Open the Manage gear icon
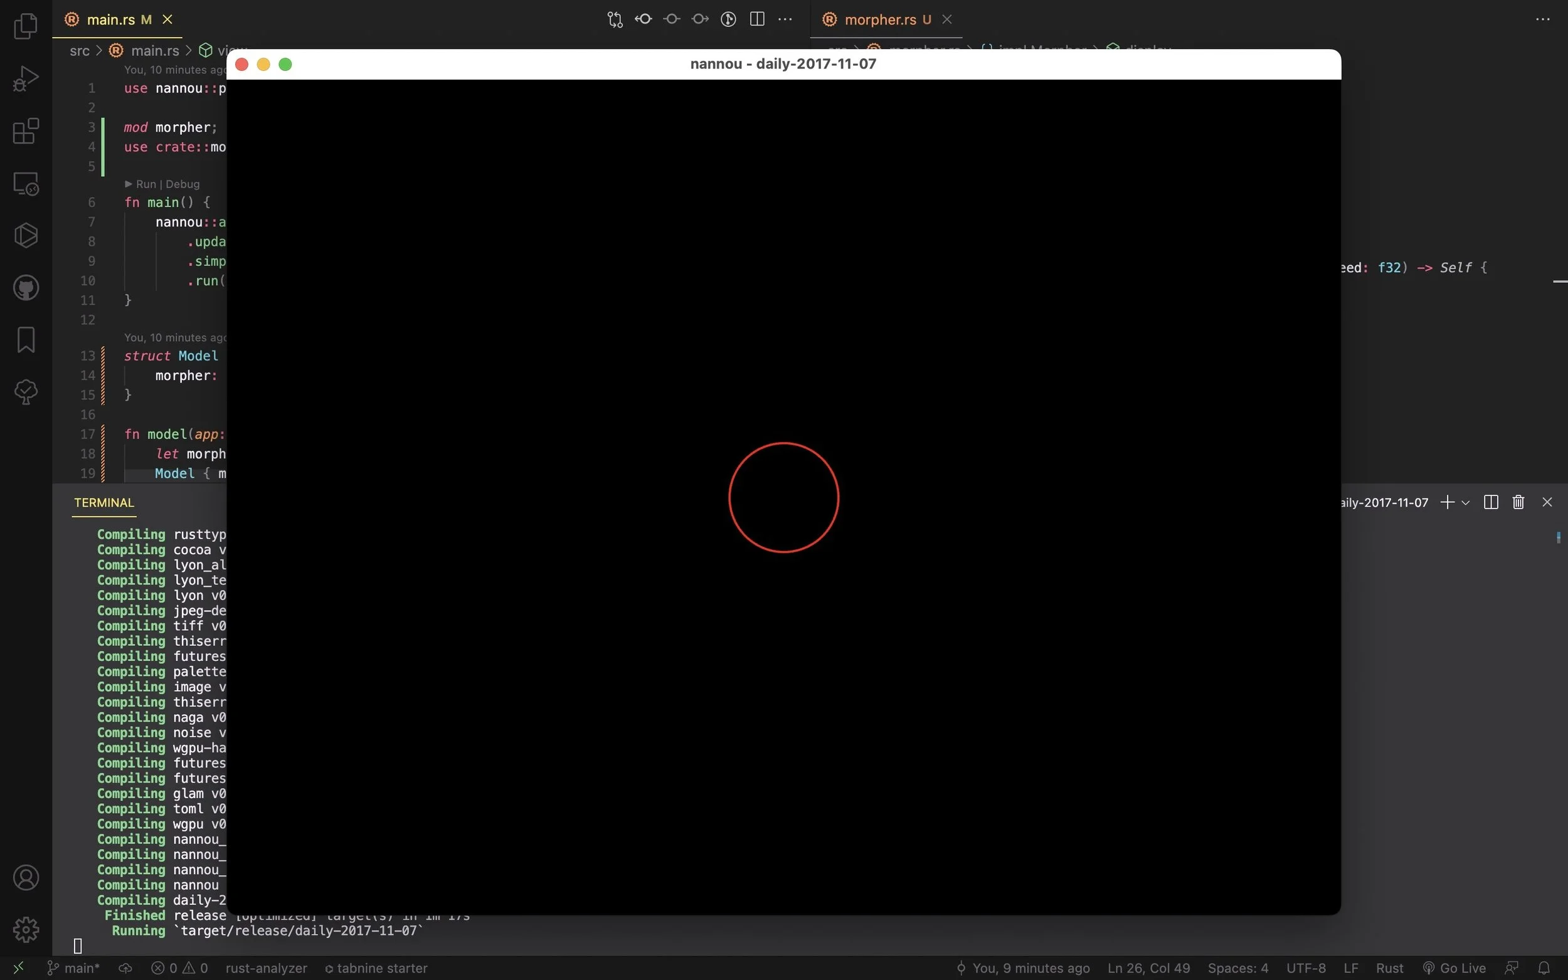This screenshot has height=980, width=1568. 26,929
